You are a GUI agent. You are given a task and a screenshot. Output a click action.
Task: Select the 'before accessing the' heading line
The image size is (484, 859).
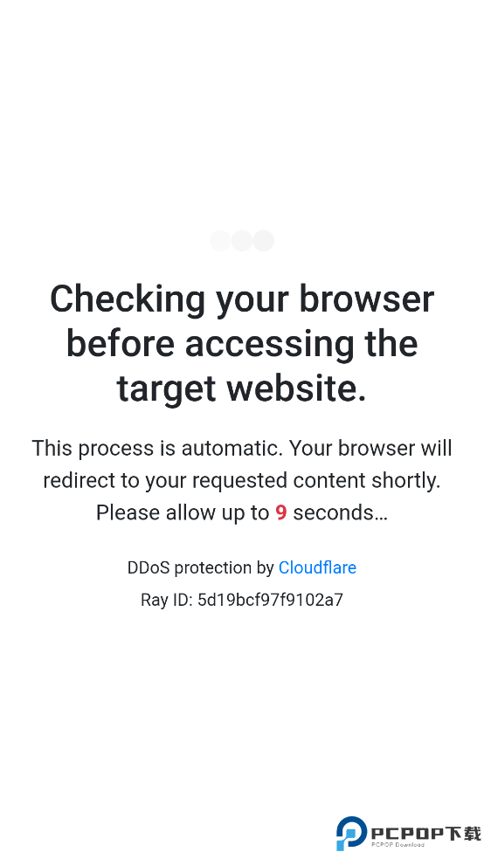click(x=242, y=343)
